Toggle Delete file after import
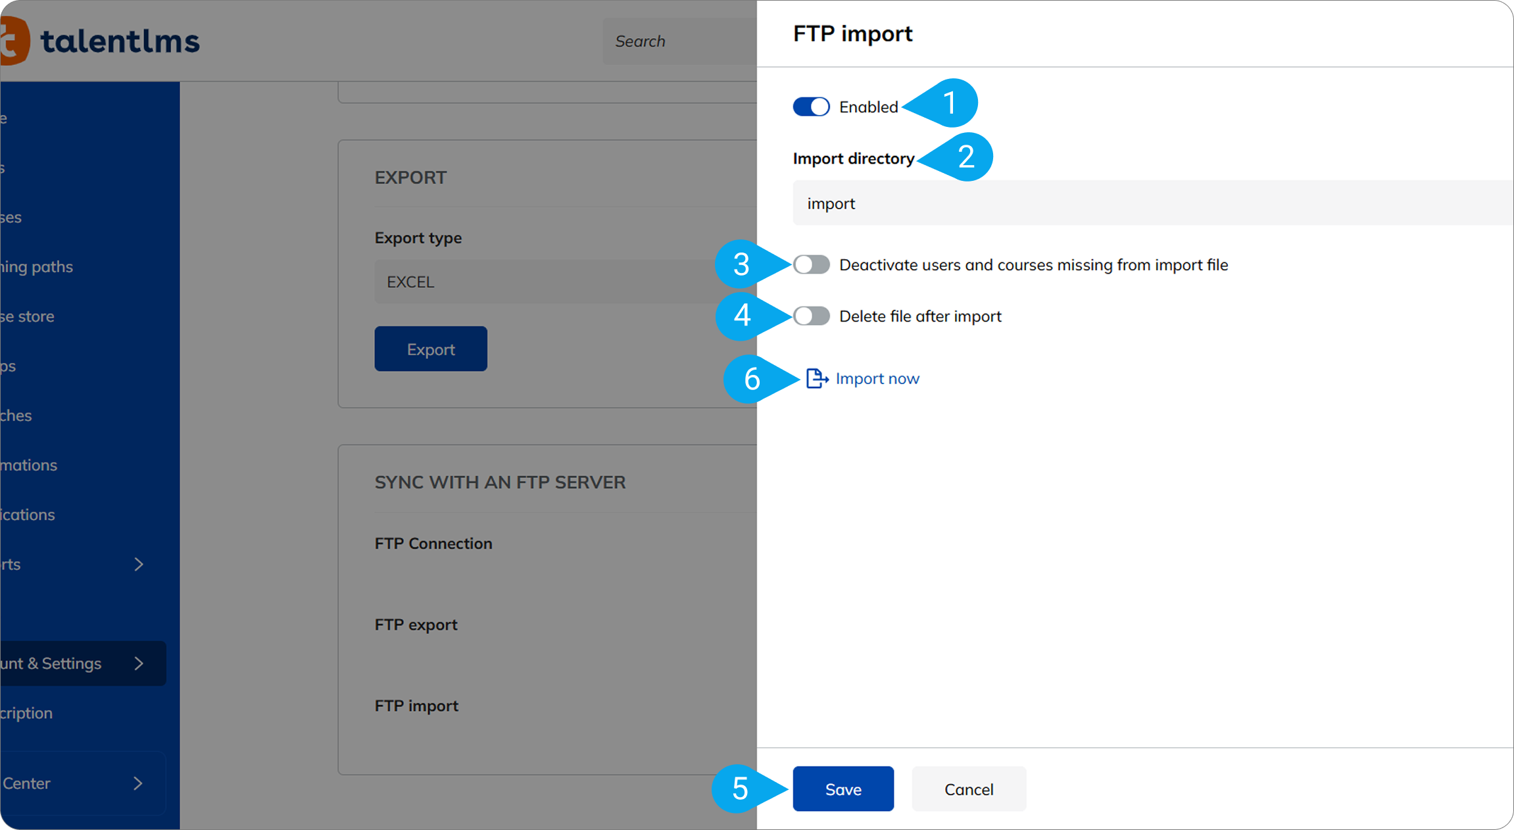This screenshot has width=1514, height=830. click(811, 316)
